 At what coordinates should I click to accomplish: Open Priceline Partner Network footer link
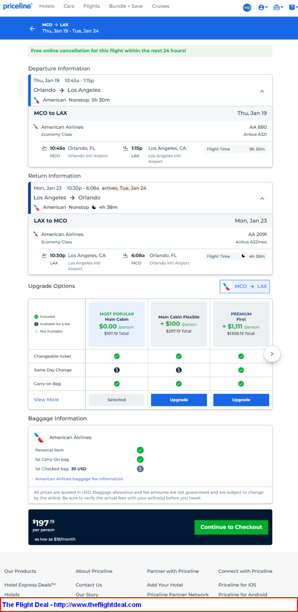point(178,595)
